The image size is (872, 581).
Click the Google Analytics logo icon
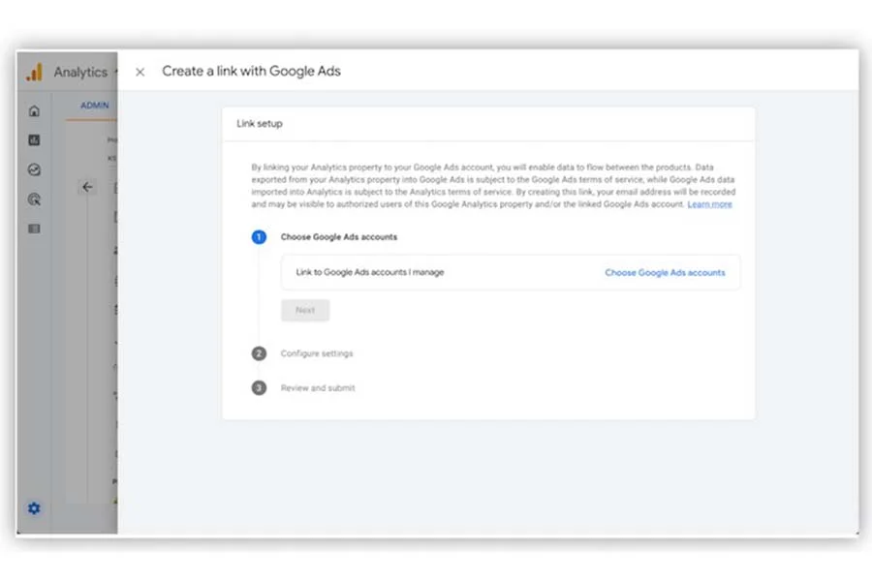[35, 72]
